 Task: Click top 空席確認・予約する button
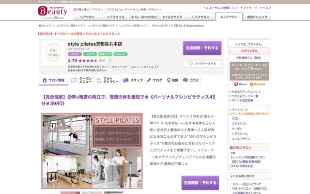coord(202,48)
